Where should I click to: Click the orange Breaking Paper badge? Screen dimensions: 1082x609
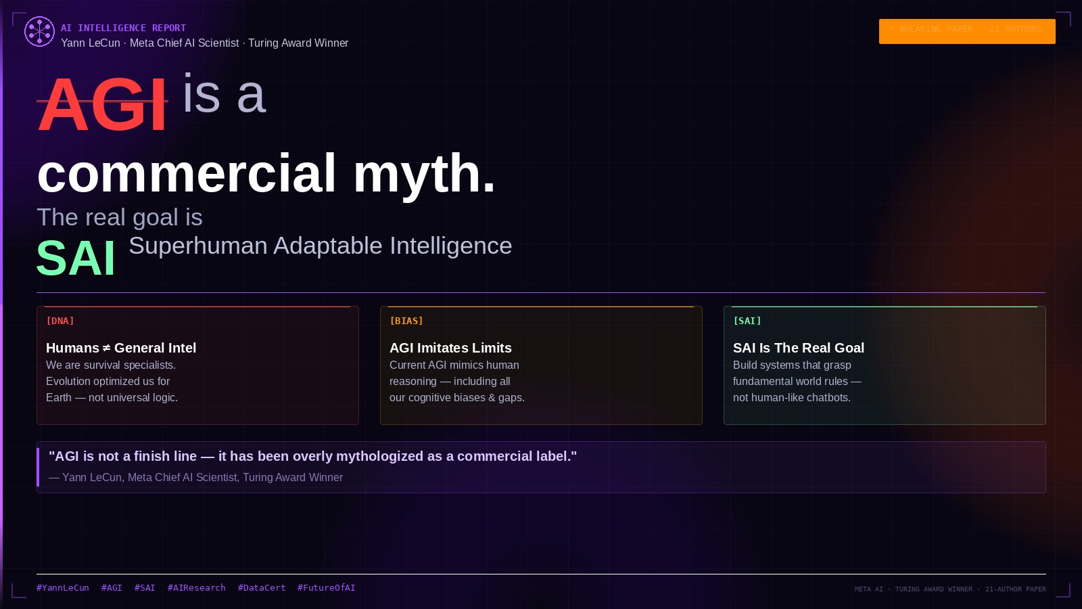coord(967,31)
